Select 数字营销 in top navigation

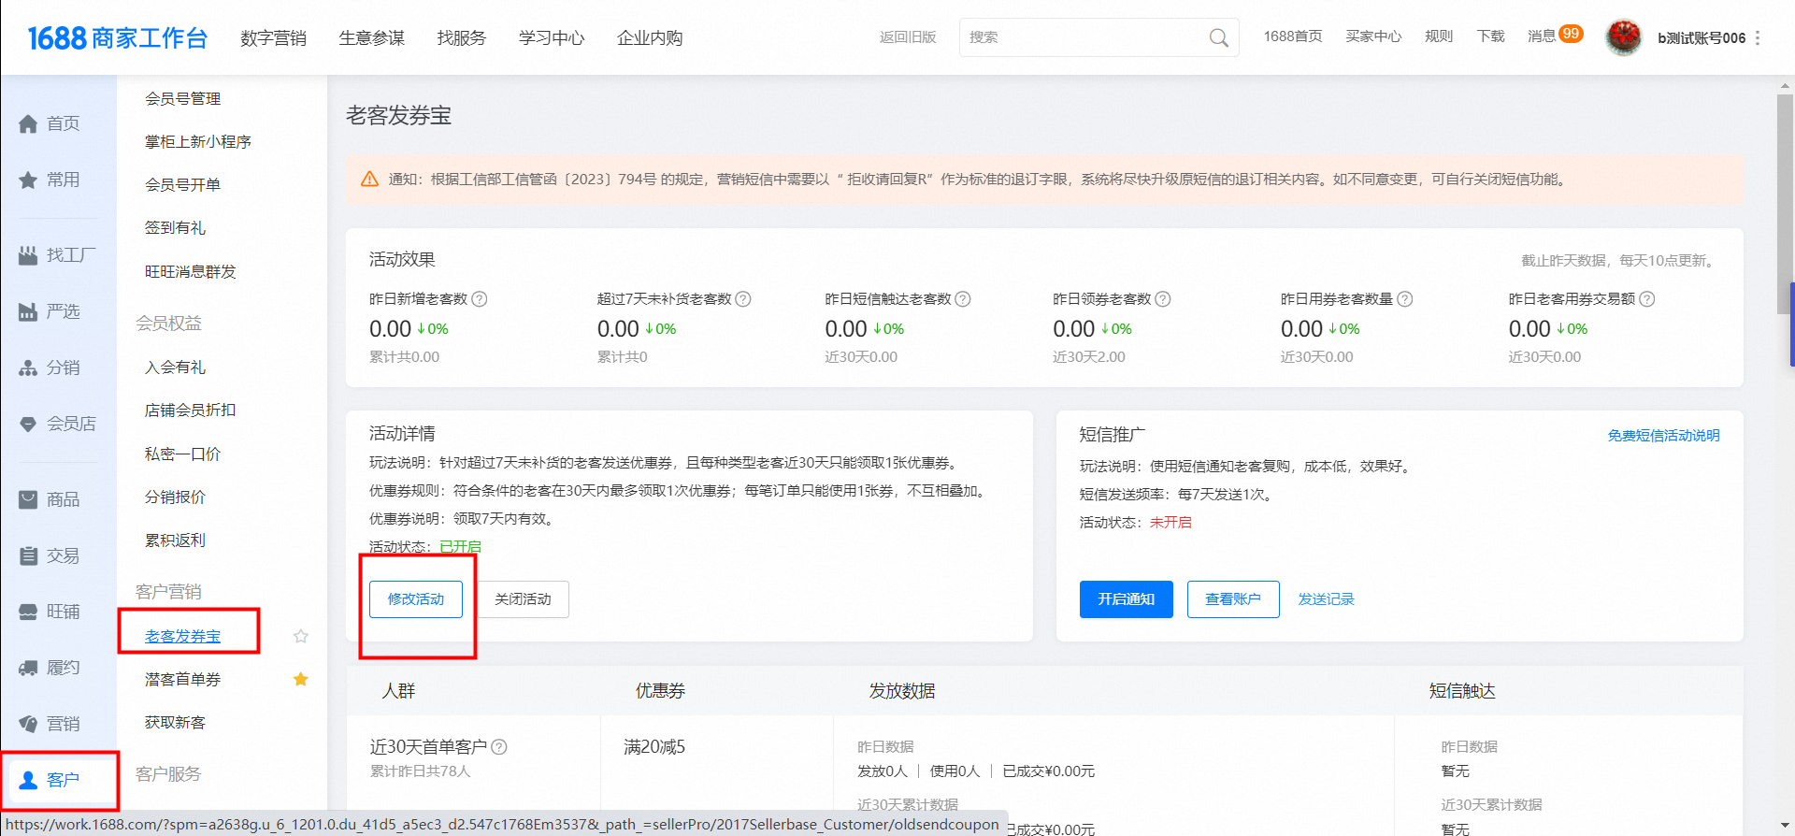273,37
